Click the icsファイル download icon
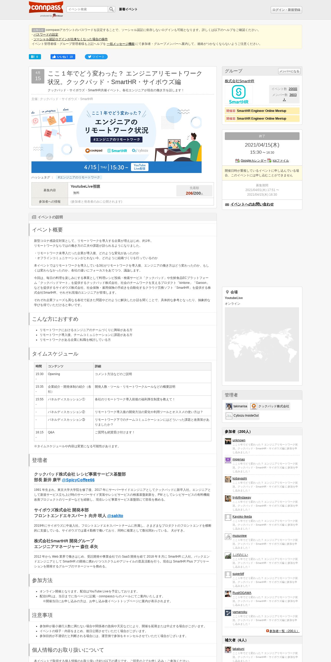The width and height of the screenshot is (331, 662). 269,161
